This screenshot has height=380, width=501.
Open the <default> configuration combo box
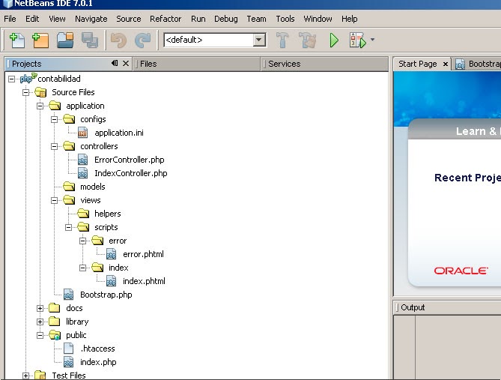point(215,40)
